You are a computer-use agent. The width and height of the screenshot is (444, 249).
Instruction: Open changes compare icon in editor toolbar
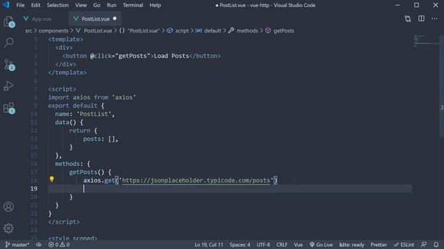point(407,19)
